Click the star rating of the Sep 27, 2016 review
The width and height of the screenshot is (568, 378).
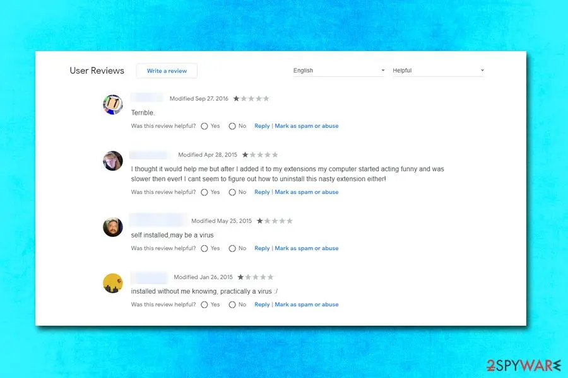point(251,98)
